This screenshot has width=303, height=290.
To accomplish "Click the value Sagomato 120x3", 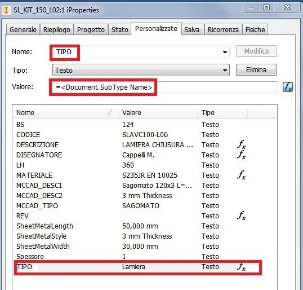I will [157, 185].
